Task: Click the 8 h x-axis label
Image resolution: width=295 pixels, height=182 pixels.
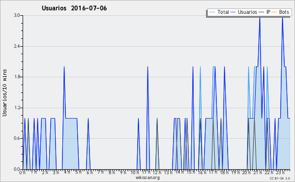Action: point(112,172)
